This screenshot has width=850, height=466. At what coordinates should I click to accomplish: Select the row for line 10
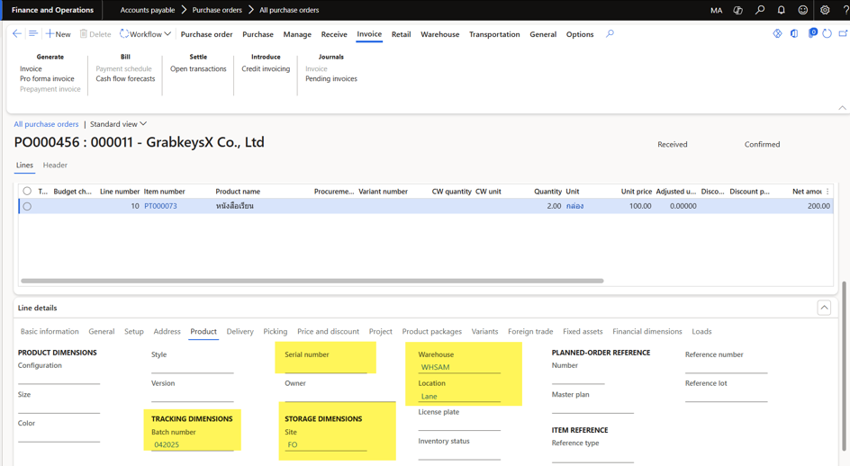coord(27,206)
